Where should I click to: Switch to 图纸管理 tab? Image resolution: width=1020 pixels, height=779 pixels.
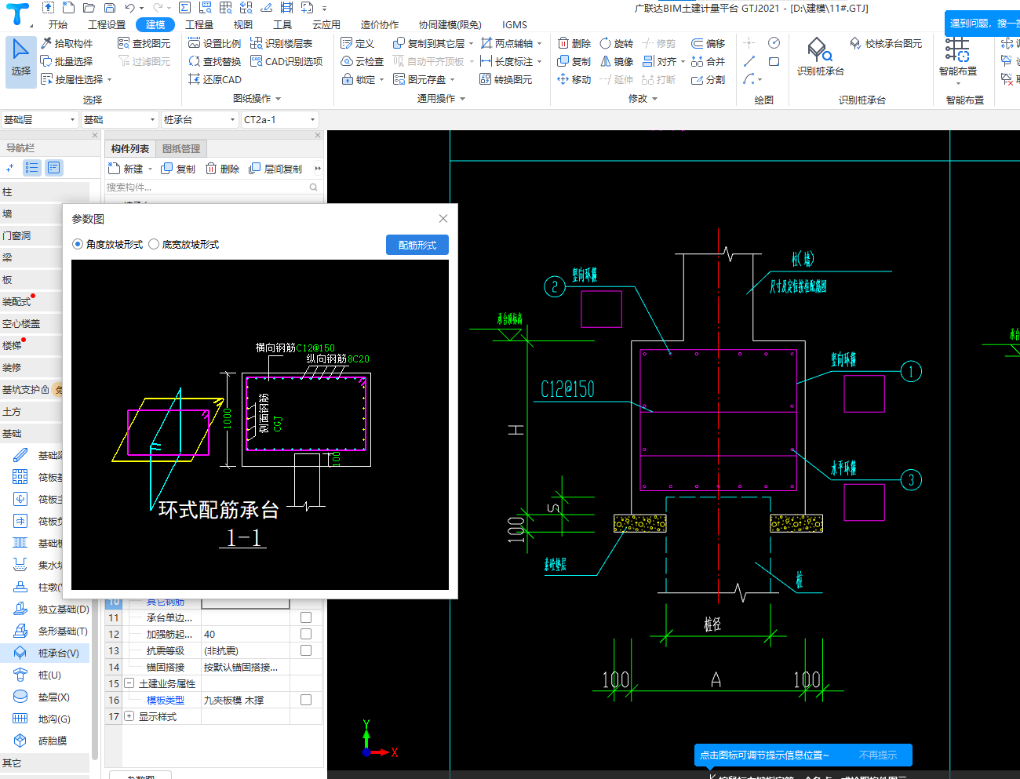pyautogui.click(x=181, y=148)
